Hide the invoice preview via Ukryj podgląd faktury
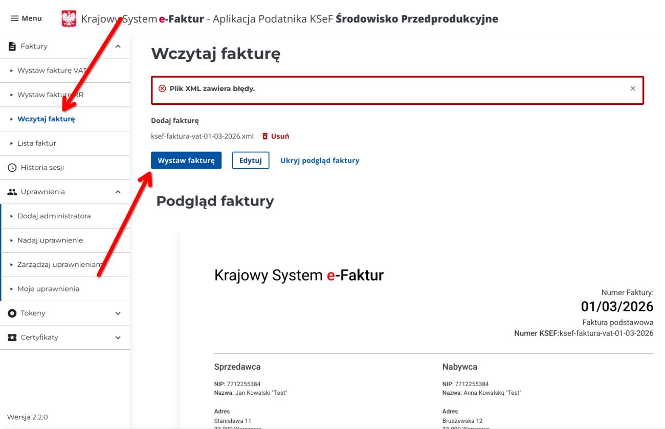Viewport: 665px width, 429px height. (319, 160)
